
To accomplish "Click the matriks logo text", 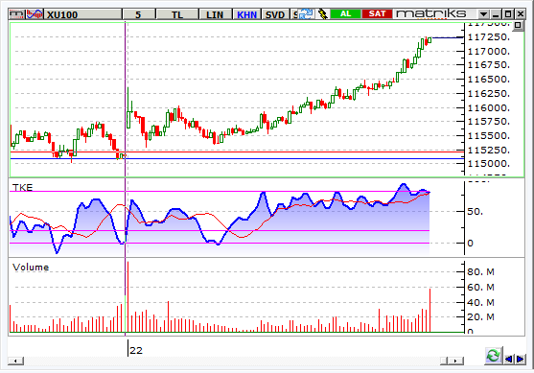I will click(x=430, y=13).
